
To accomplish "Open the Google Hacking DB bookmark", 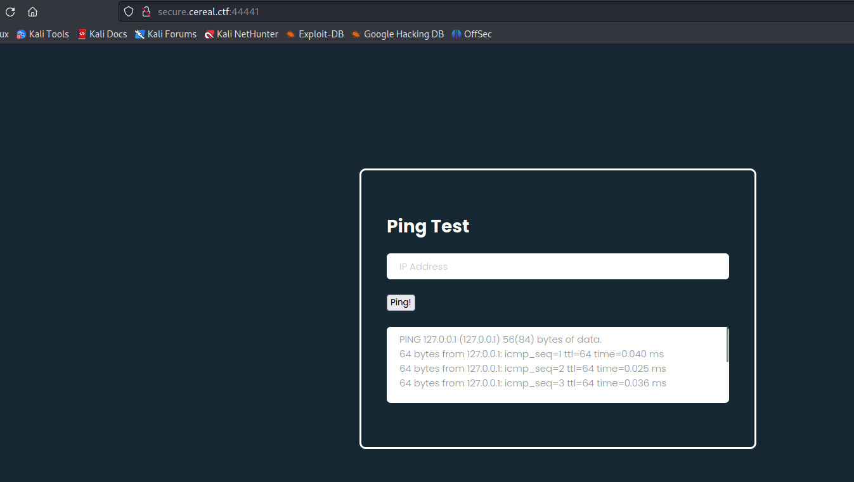I will coord(398,34).
